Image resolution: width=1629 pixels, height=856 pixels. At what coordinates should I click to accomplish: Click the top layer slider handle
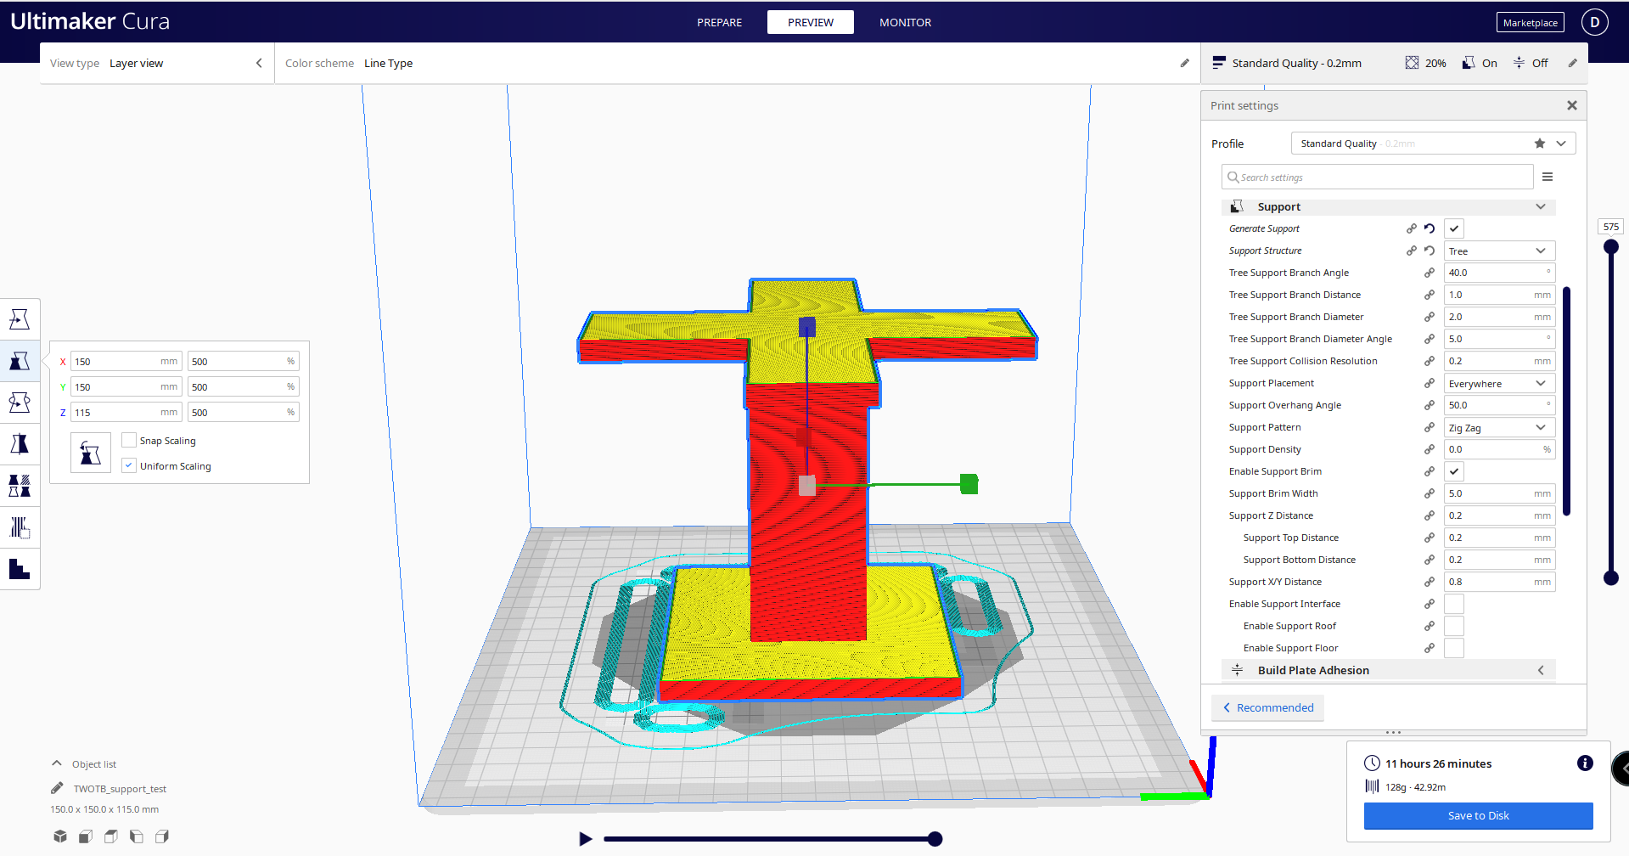[1610, 246]
